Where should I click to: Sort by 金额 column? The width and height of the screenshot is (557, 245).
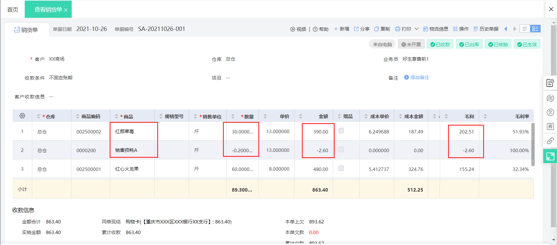pos(301,117)
